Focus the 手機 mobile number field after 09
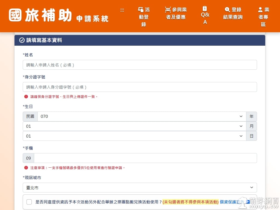 point(145,158)
